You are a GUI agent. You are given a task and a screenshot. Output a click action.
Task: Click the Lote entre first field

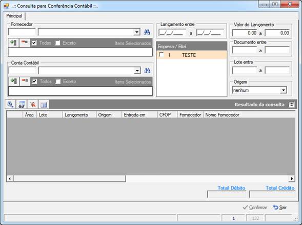[x=245, y=70]
